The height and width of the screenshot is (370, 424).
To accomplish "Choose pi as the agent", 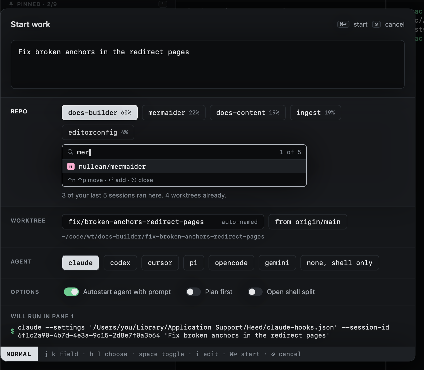I will [x=194, y=263].
